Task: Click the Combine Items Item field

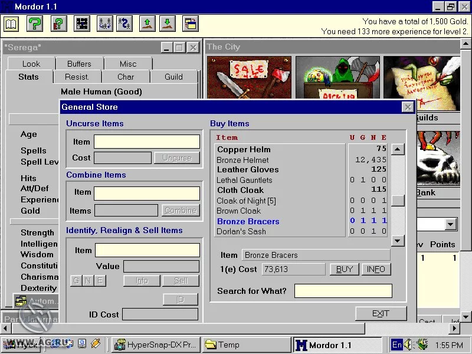Action: [147, 194]
